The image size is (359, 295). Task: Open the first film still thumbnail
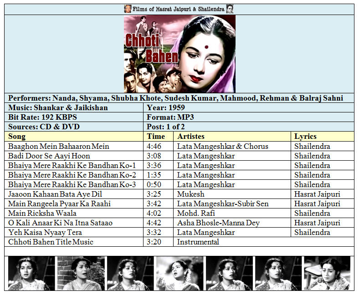point(31,274)
